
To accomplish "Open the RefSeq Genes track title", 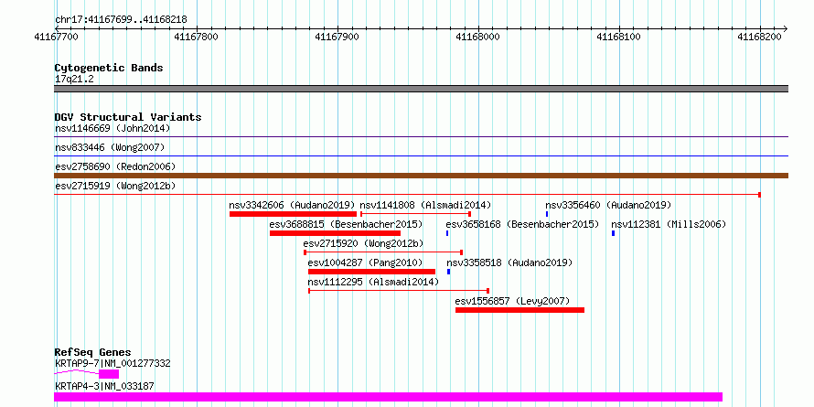I will 92,352.
